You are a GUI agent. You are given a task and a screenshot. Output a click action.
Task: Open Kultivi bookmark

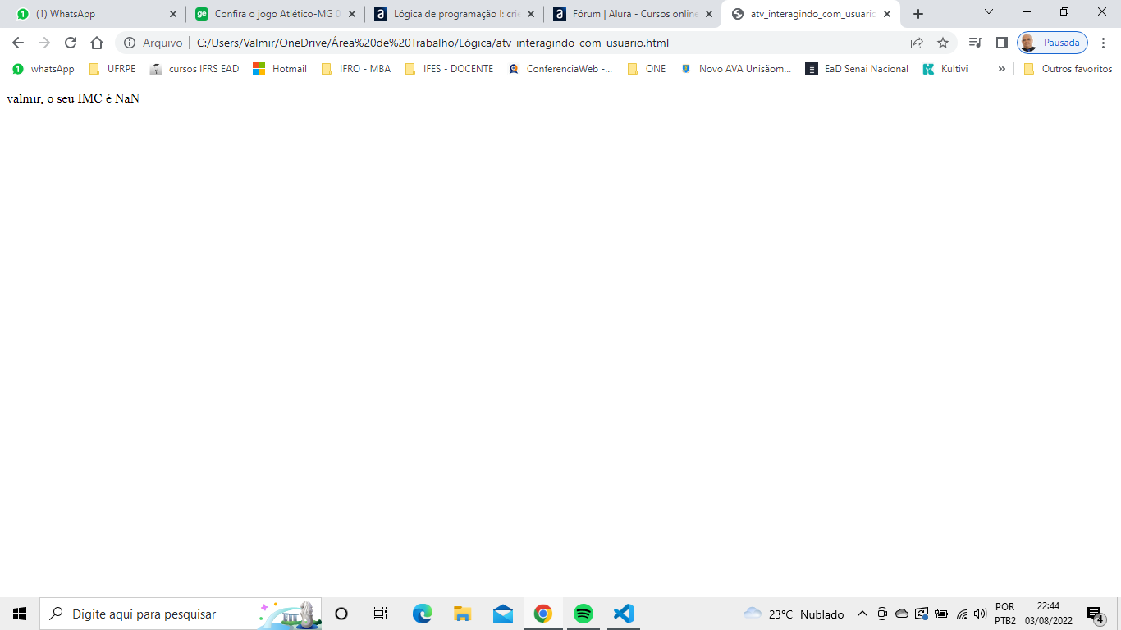pyautogui.click(x=945, y=69)
